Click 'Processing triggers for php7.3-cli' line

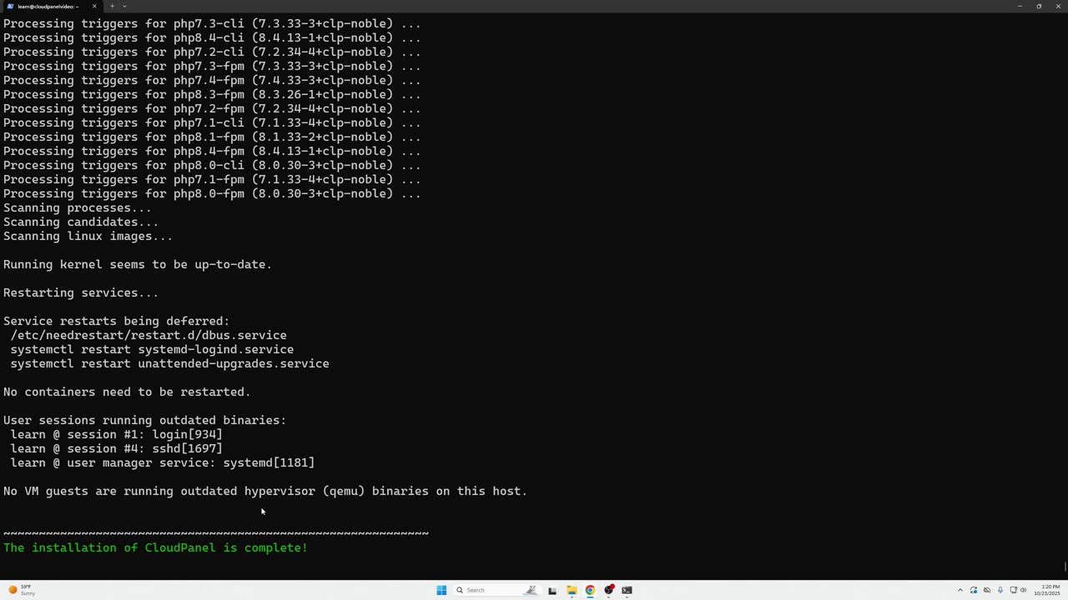pyautogui.click(x=212, y=23)
